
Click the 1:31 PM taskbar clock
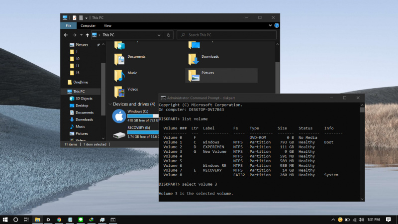click(x=374, y=220)
